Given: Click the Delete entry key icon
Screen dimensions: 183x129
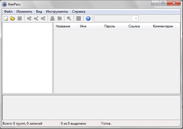Looking at the screenshot, I should pyautogui.click(x=43, y=18).
